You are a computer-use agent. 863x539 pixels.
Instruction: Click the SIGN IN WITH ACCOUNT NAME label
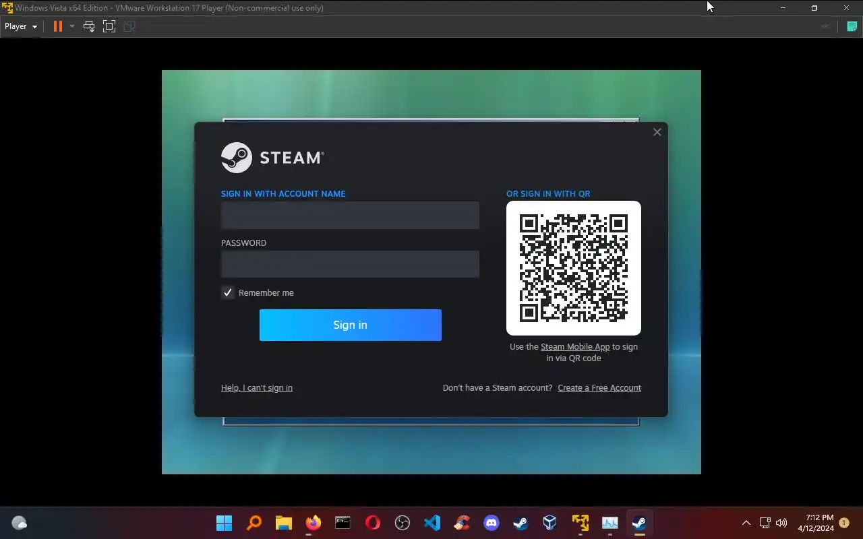[x=283, y=194]
